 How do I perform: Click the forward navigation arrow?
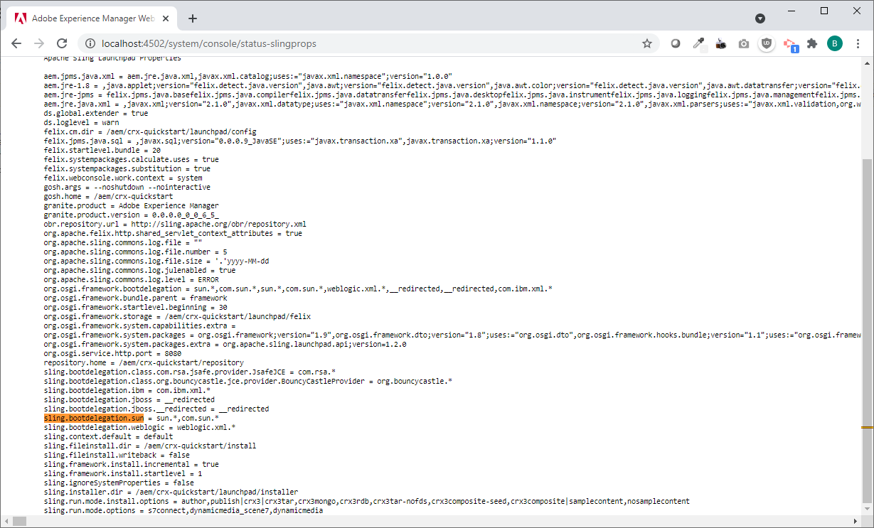coord(39,43)
